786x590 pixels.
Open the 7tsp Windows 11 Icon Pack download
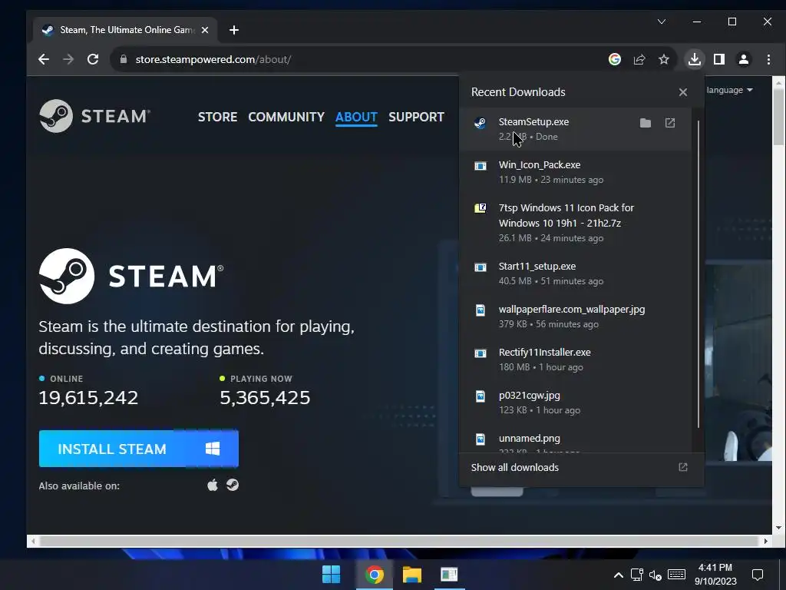[575, 222]
